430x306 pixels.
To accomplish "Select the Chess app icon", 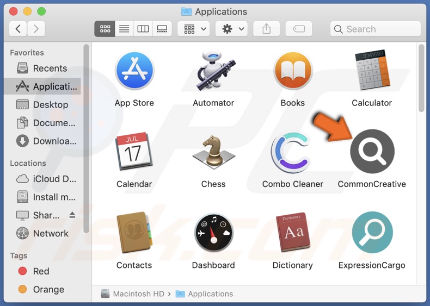I will [x=213, y=152].
